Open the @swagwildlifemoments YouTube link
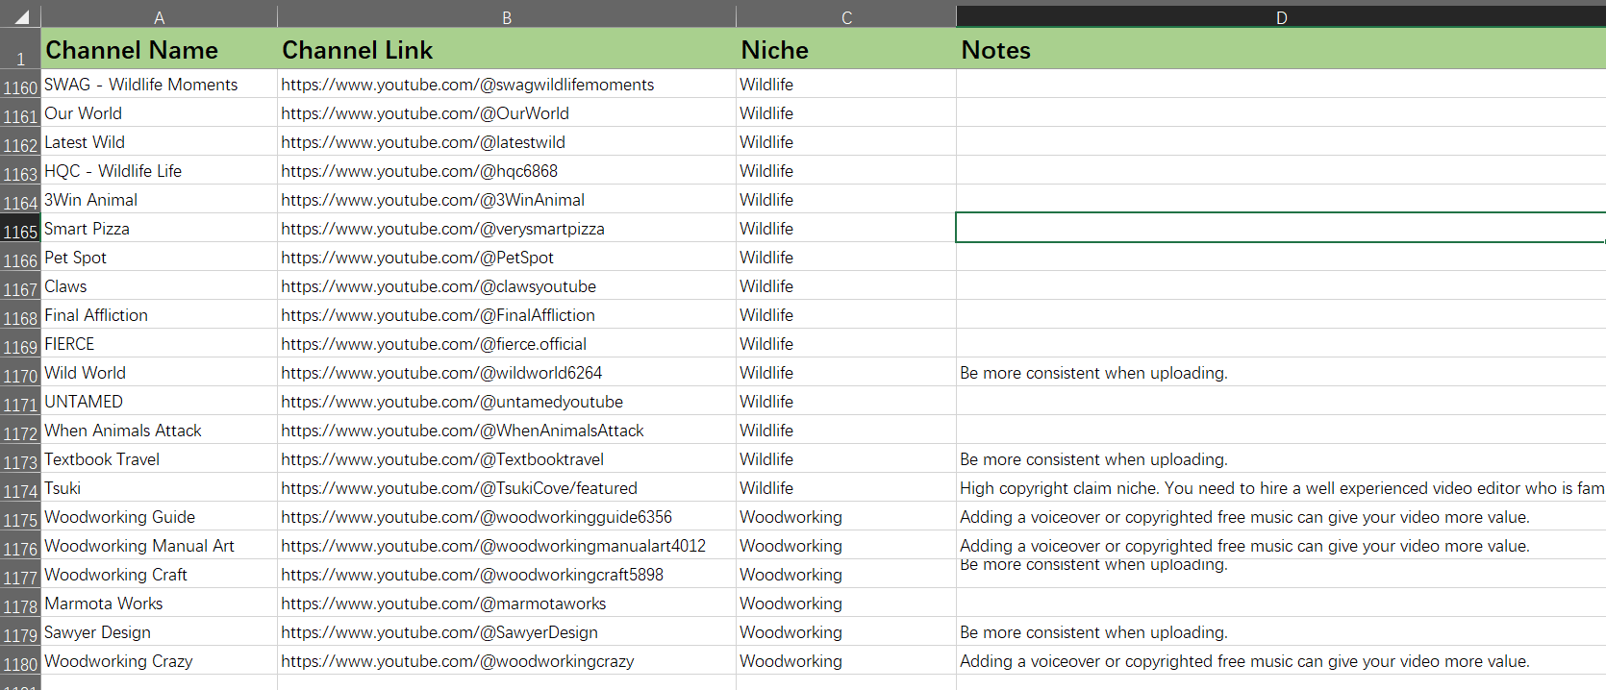1606x690 pixels. (x=467, y=85)
